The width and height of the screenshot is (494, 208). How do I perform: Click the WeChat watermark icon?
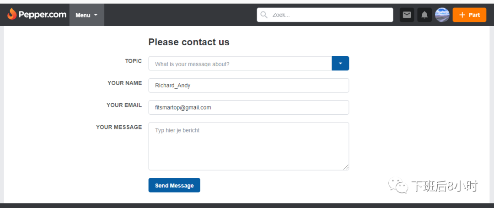398,186
